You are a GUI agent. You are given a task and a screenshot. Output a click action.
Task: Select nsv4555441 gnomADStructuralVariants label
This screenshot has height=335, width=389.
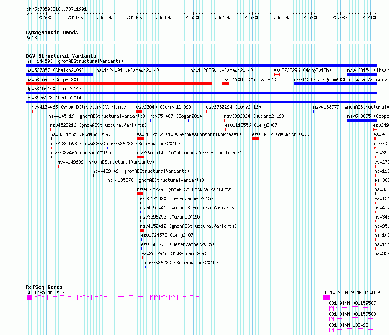(x=188, y=208)
